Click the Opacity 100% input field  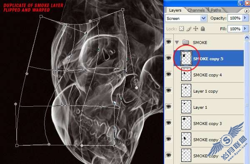(x=235, y=18)
